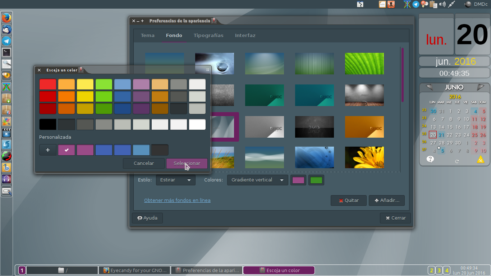Click the Añadir... button
The image size is (491, 276).
point(387,201)
